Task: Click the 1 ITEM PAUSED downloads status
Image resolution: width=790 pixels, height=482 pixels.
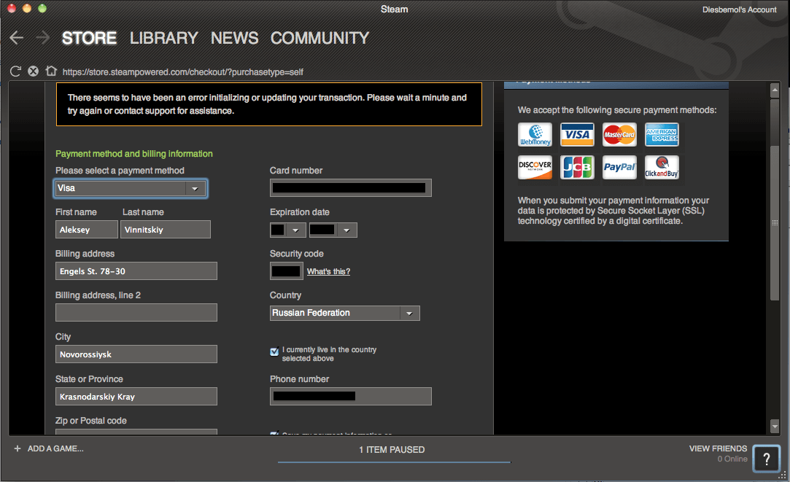Action: point(392,450)
